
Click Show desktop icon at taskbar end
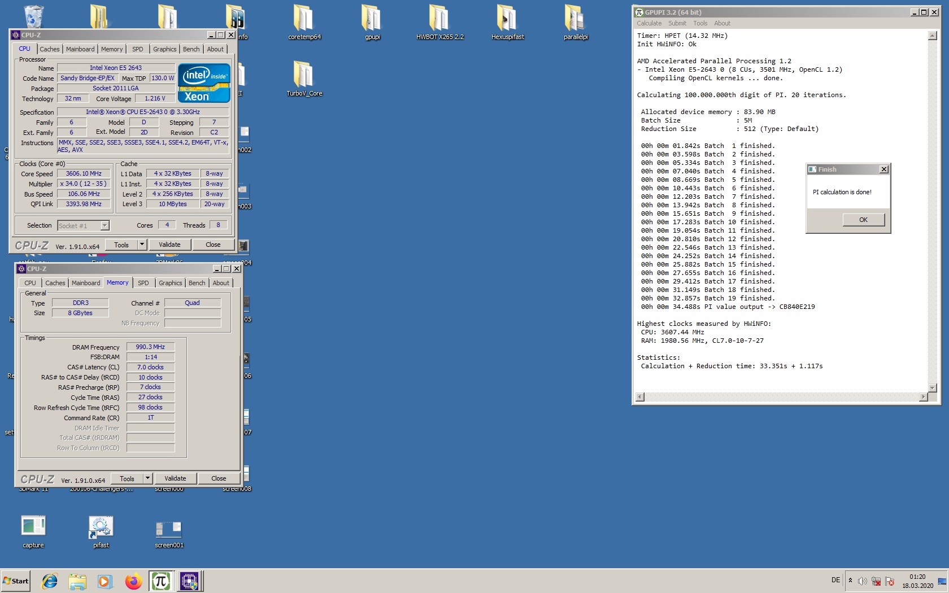(x=942, y=581)
